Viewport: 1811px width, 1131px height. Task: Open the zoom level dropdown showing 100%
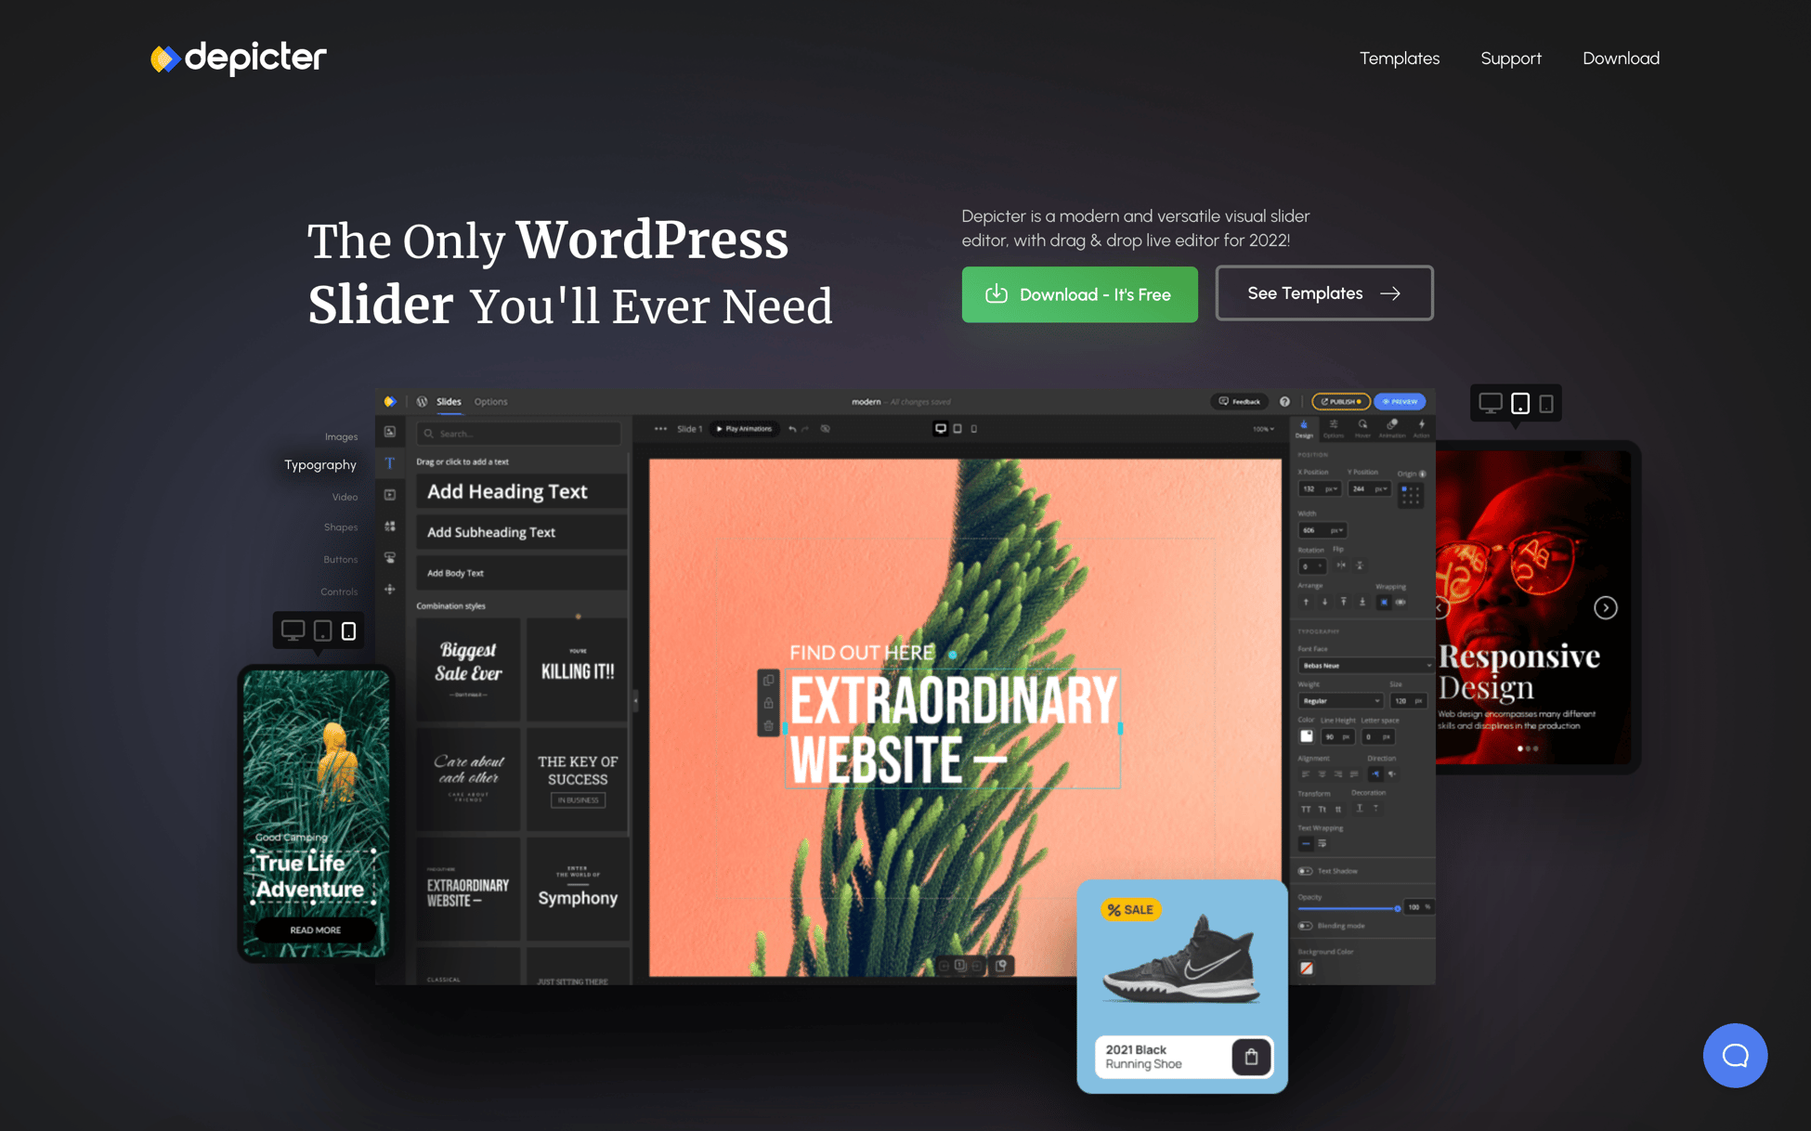[x=1263, y=429]
